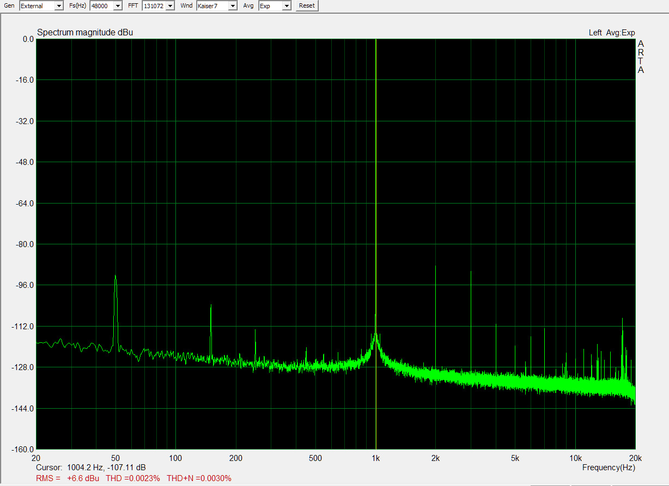Open the Avg averaging dropdown showing Exp
Viewport: 669px width, 486px height.
tap(275, 5)
